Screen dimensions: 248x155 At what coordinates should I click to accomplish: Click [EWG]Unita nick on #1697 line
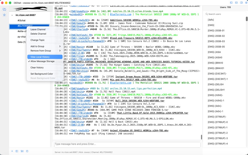(x=77, y=122)
